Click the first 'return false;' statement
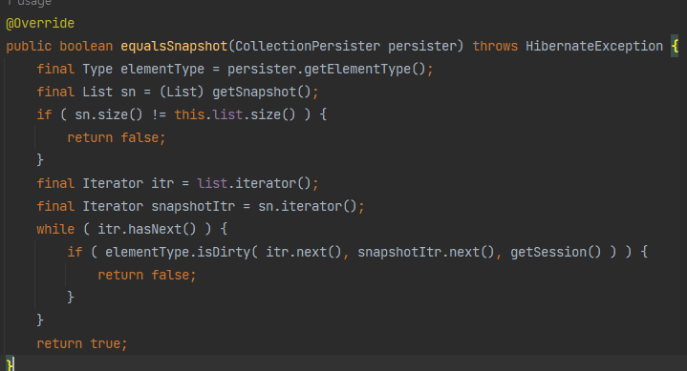Viewport: 687px width, 371px height. 117,137
